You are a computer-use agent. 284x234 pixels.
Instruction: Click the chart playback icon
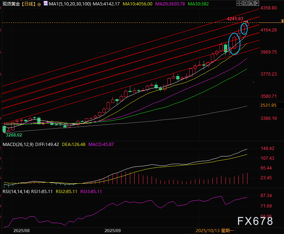coord(251,3)
